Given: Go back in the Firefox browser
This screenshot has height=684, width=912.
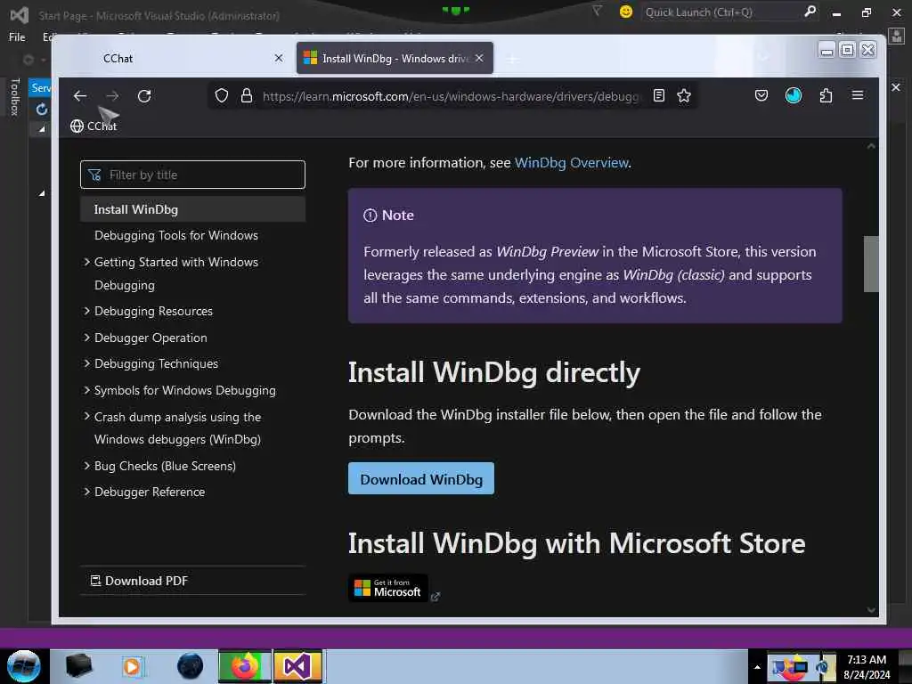Looking at the screenshot, I should (80, 96).
